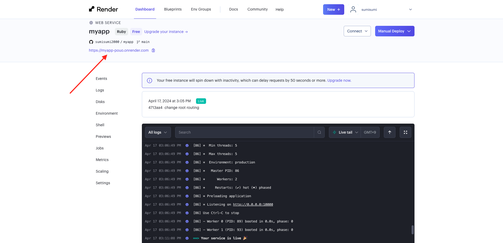The width and height of the screenshot is (503, 243).
Task: Open Events in the sidebar
Action: tap(101, 79)
